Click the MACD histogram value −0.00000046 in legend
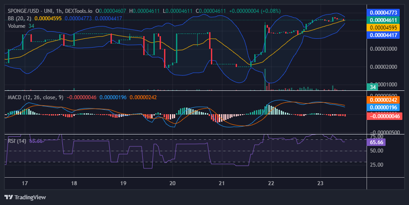This screenshot has height=205, width=409. click(82, 97)
